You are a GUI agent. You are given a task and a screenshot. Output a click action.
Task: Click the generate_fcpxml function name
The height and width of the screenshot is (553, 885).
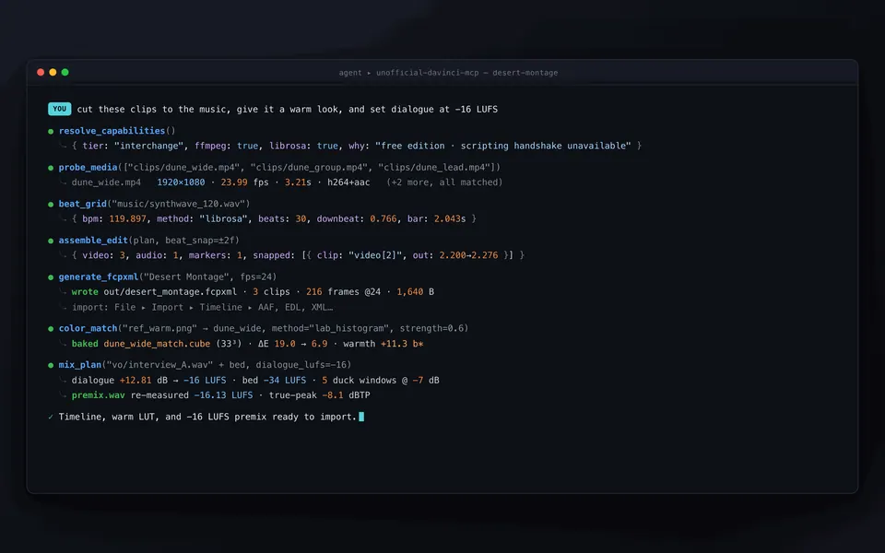[99, 277]
